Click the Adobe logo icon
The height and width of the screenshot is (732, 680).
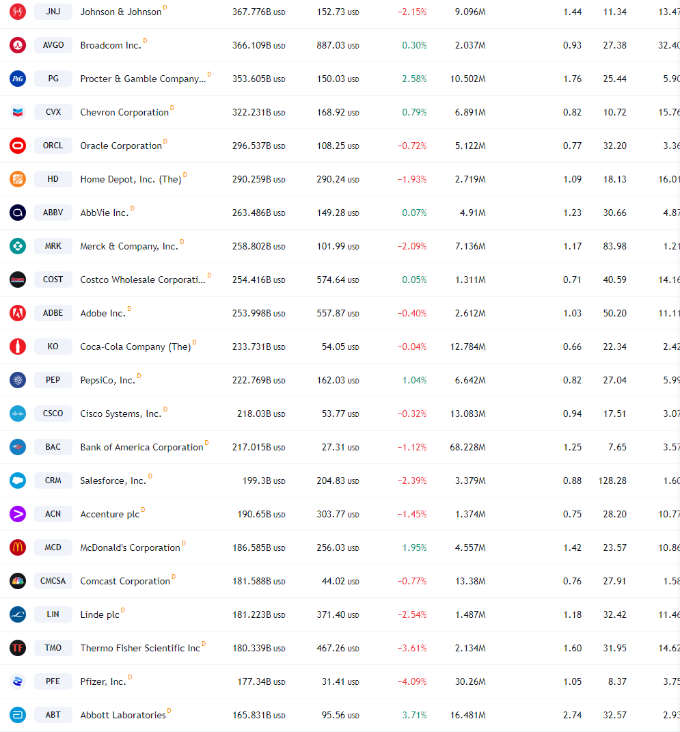(18, 313)
